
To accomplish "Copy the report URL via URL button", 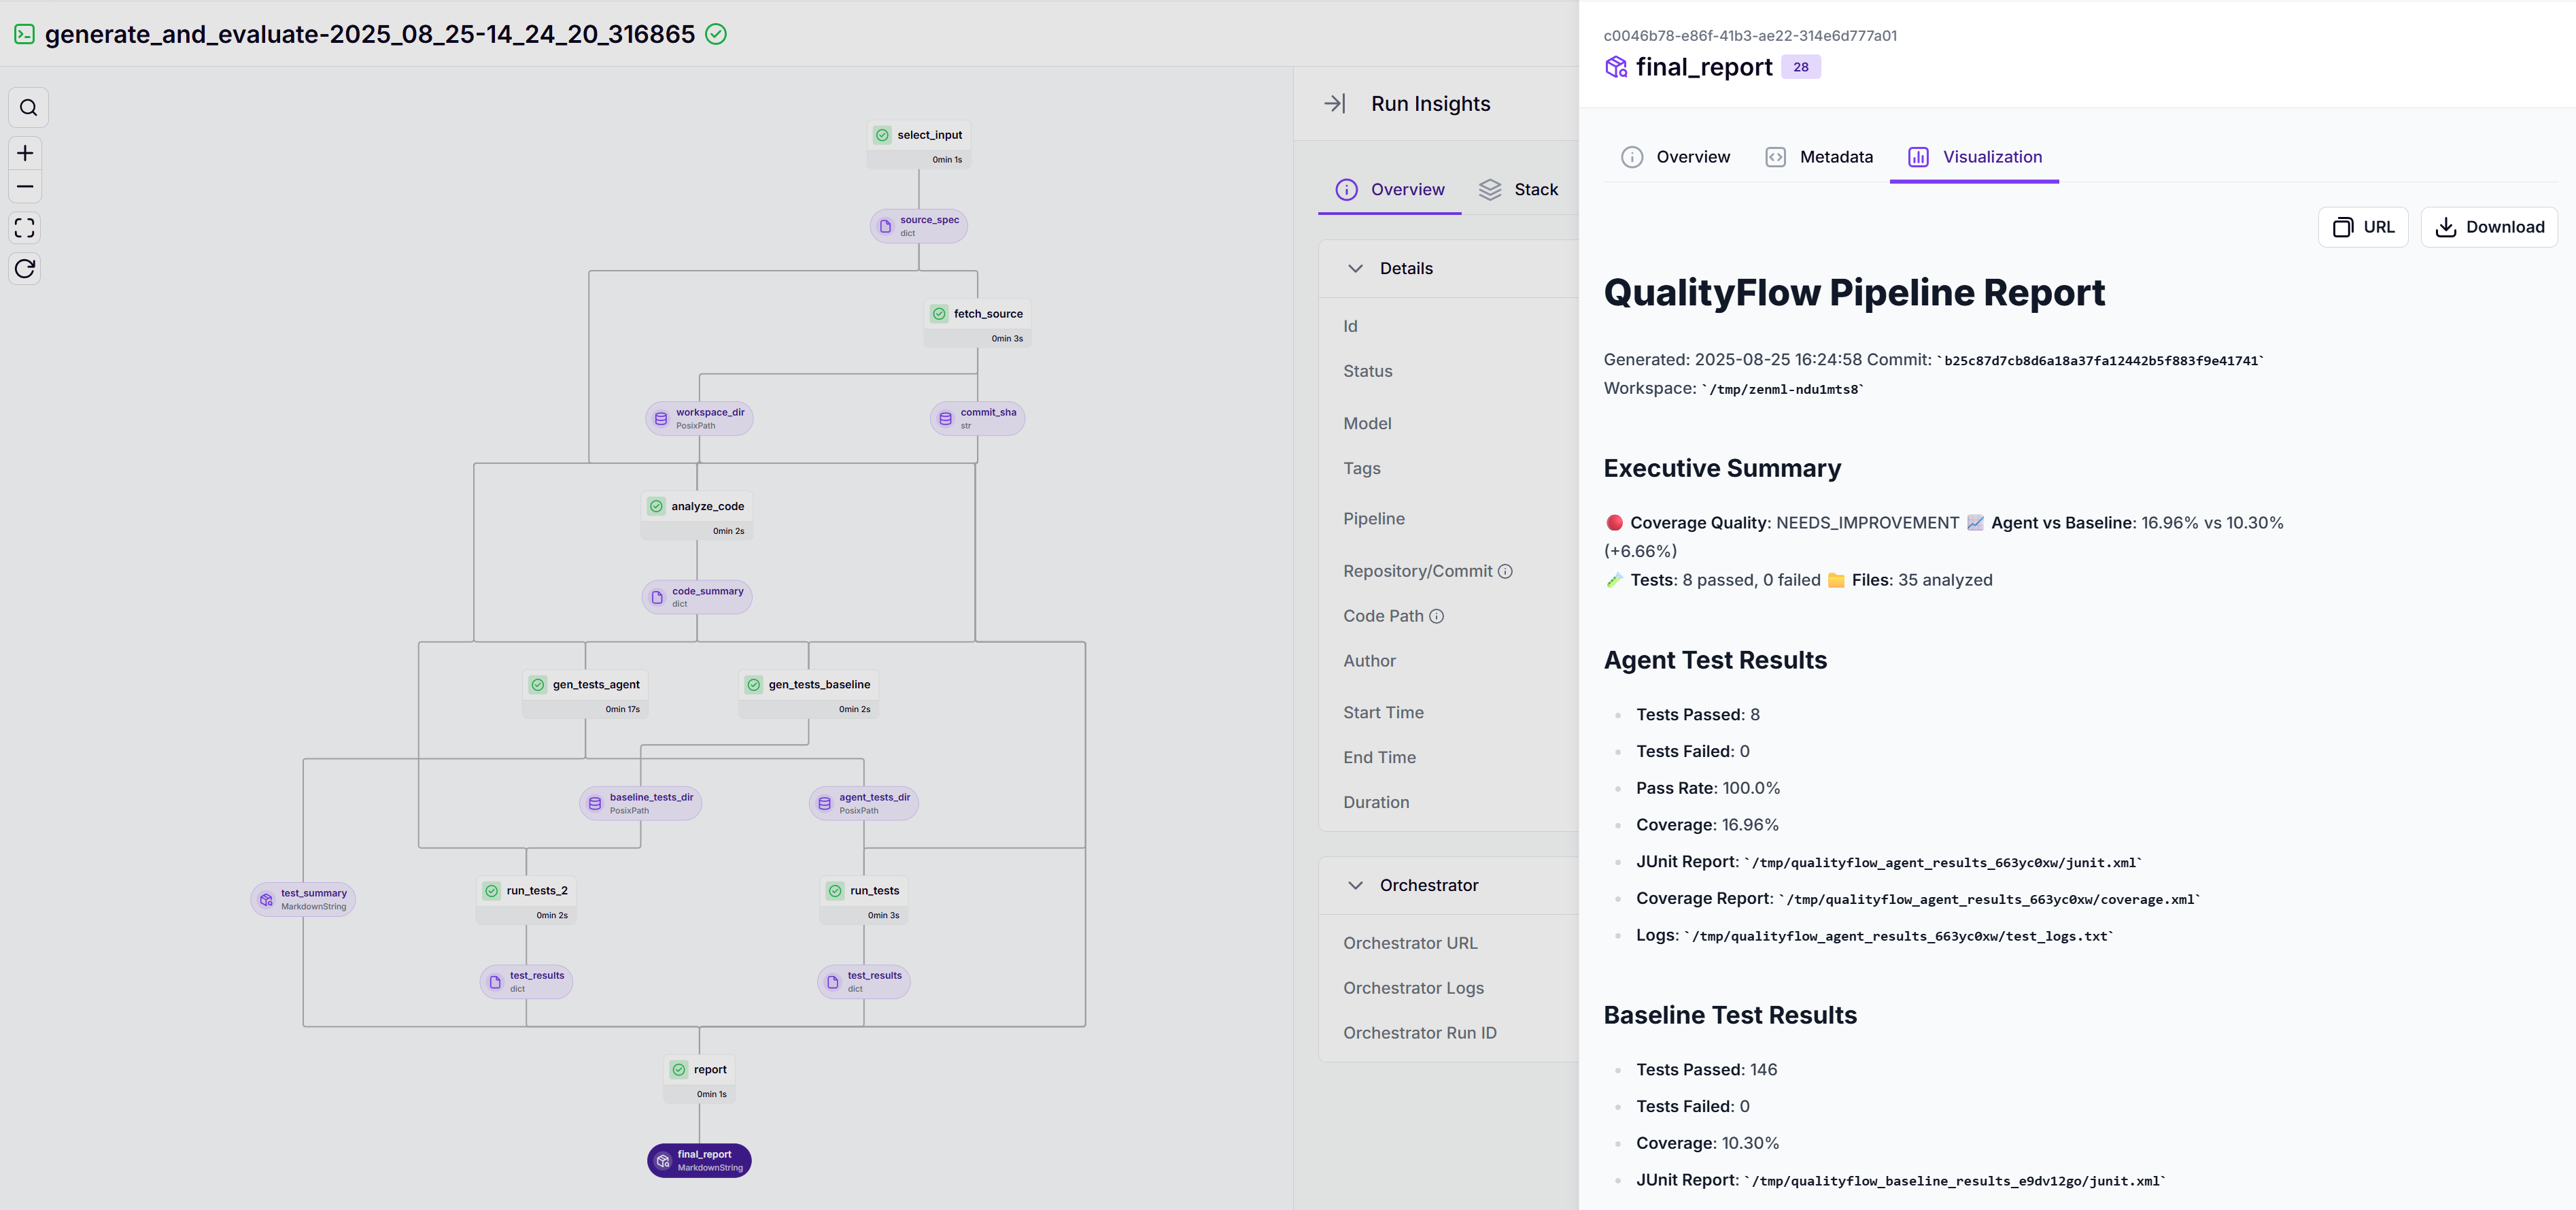I will point(2363,226).
